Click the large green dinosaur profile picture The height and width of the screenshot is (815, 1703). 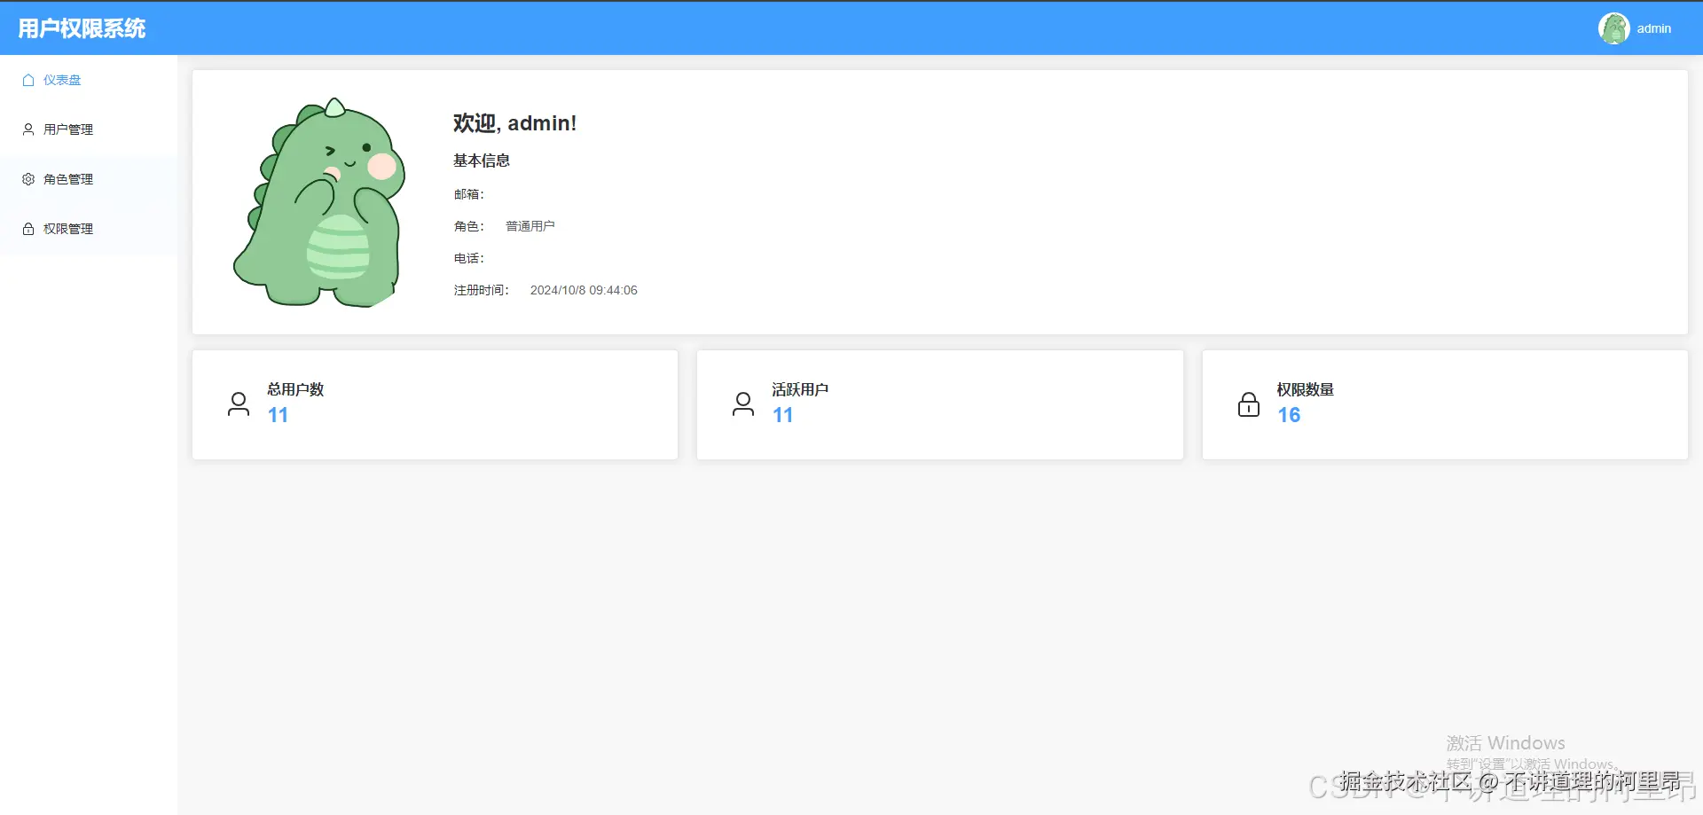319,202
